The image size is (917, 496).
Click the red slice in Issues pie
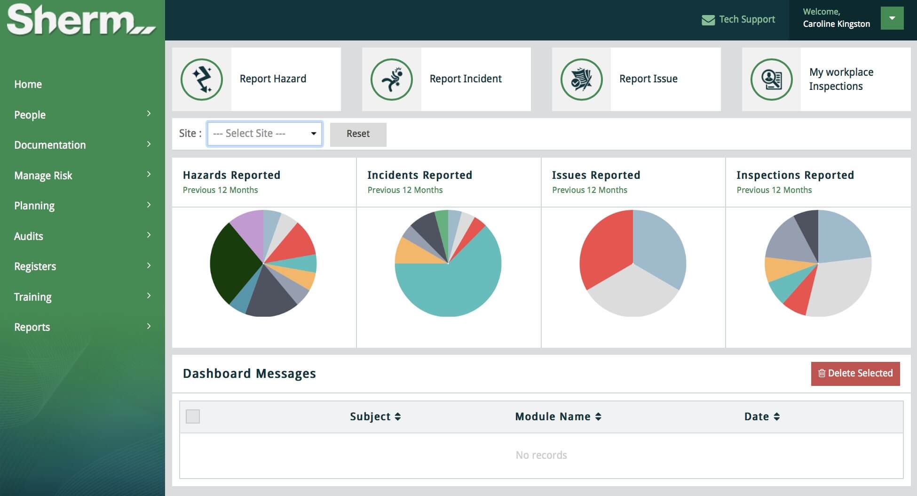click(604, 249)
